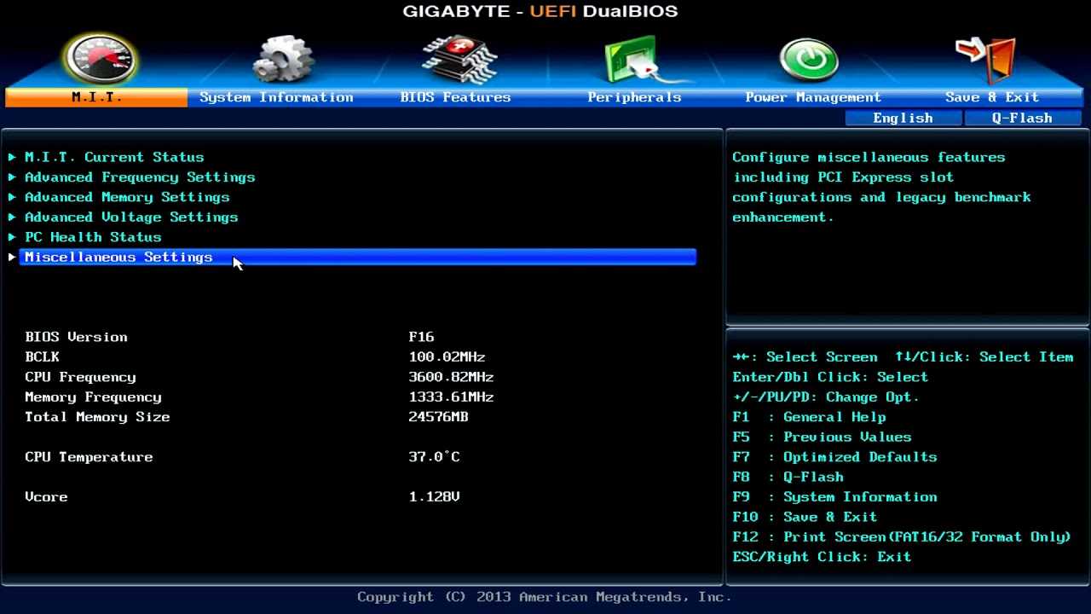This screenshot has height=614, width=1091.
Task: Click the Miscellaneous Settings description text
Action: pos(881,187)
